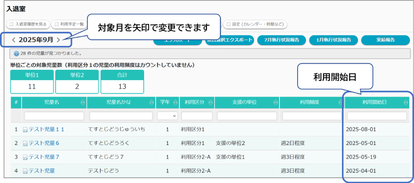Click the 実績報告 button
The image size is (414, 183).
tap(385, 40)
